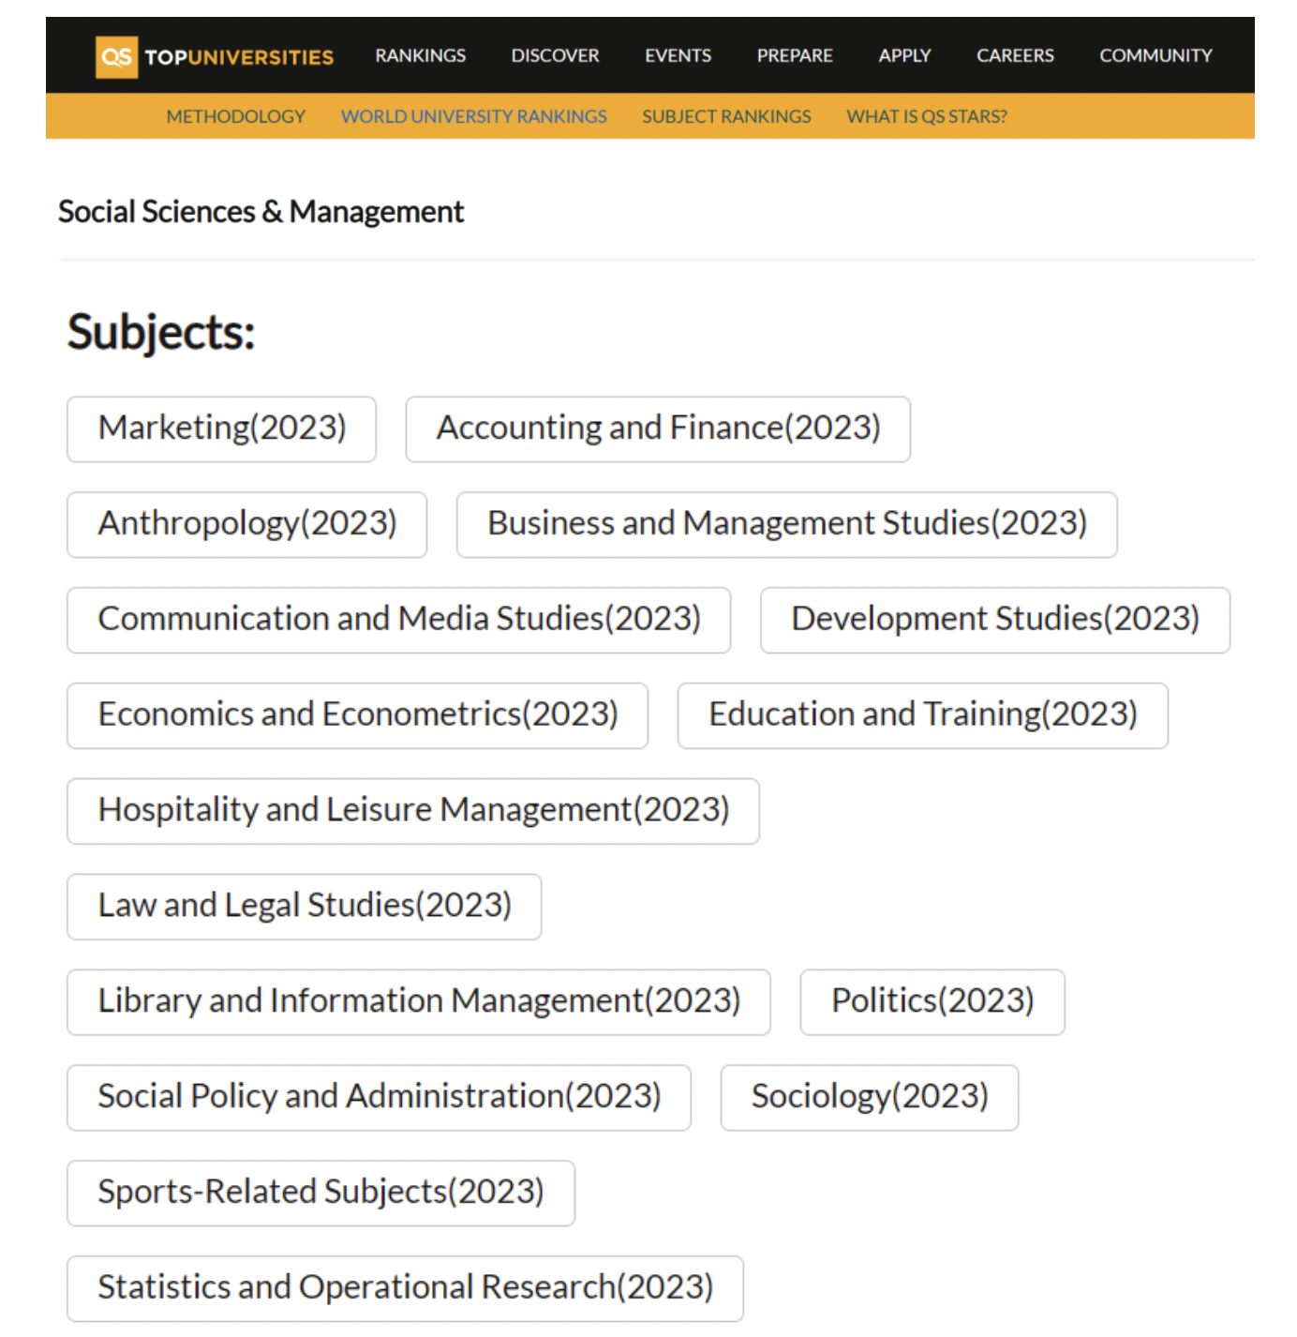Open What is QS Stars link
The image size is (1297, 1337).
point(926,116)
